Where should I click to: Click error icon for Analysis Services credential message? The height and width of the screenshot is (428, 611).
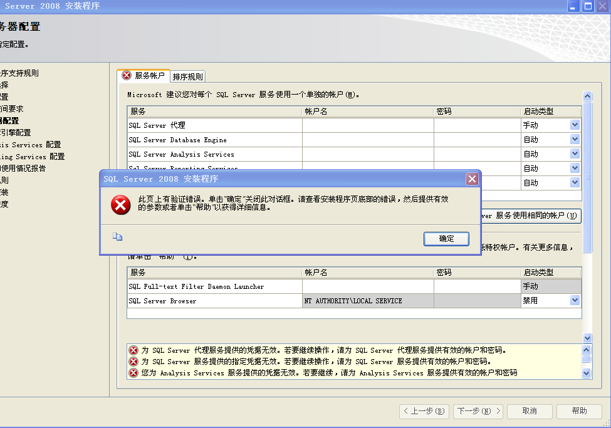pos(133,373)
